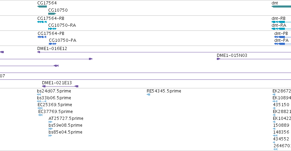Select the dnt-RB transcript glyph
The image size is (291, 151).
281,22
